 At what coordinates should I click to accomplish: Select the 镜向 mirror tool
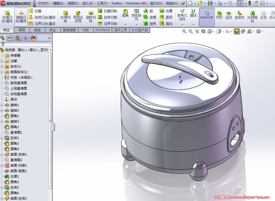click(166, 24)
